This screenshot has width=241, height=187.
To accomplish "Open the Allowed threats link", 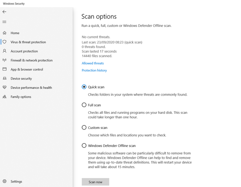I will [93, 63].
